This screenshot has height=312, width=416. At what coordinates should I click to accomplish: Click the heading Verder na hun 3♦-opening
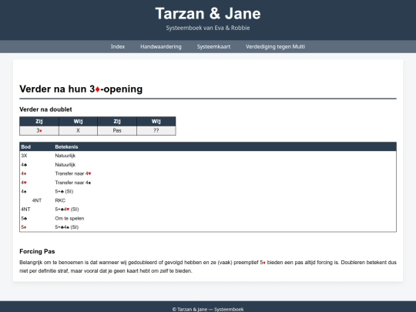click(81, 89)
